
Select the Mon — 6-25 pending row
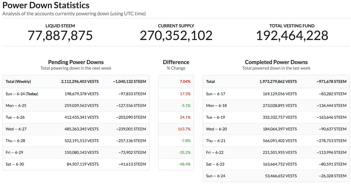pyautogui.click(x=76, y=106)
